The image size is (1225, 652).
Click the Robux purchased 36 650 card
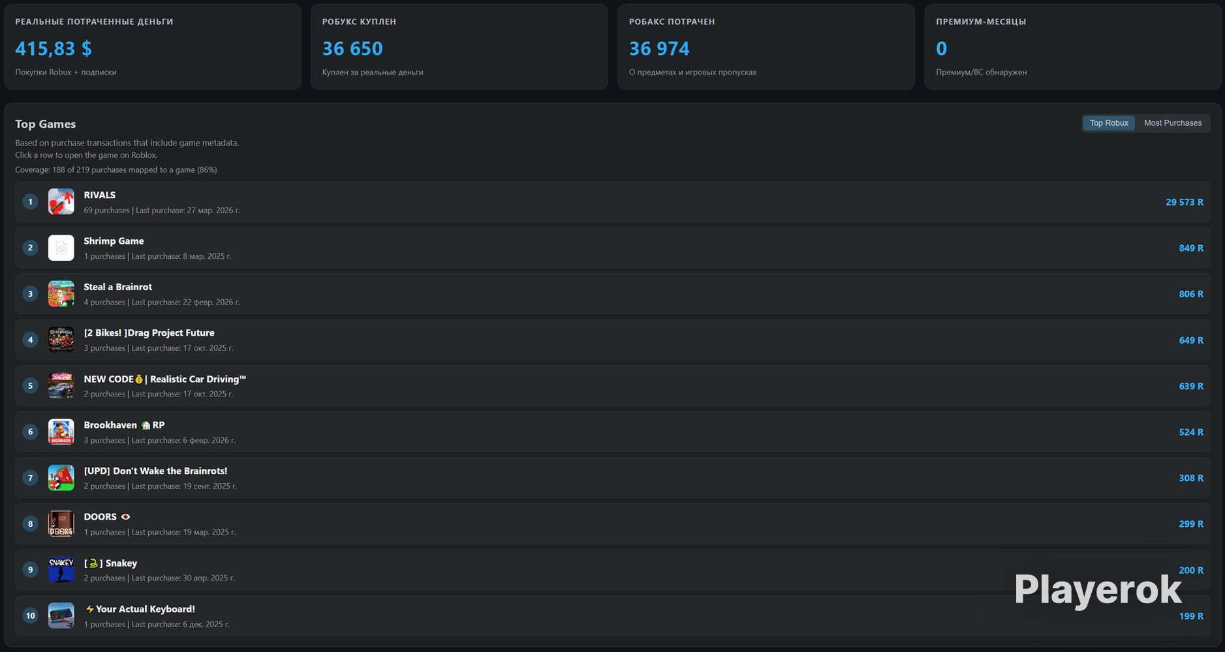(459, 47)
